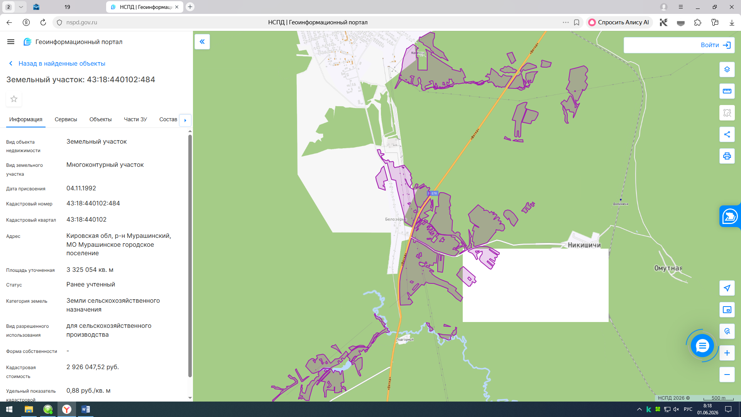The width and height of the screenshot is (741, 417).
Task: Switch to the Информация tab
Action: (x=26, y=119)
